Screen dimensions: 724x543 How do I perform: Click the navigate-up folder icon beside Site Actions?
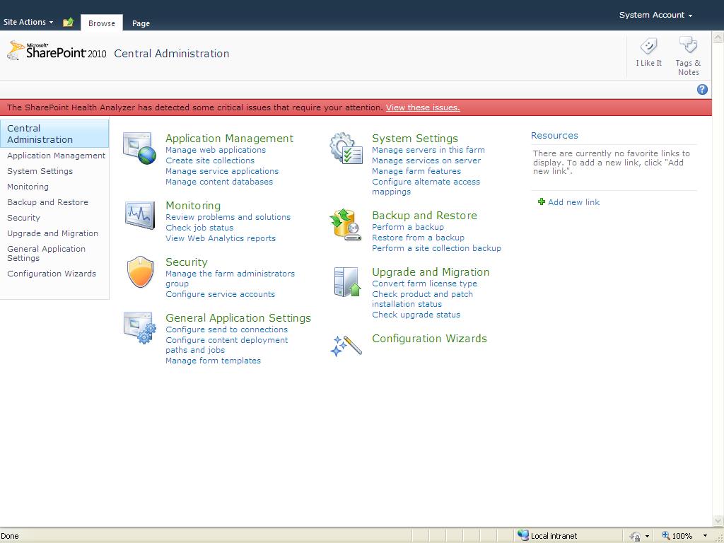pyautogui.click(x=68, y=22)
